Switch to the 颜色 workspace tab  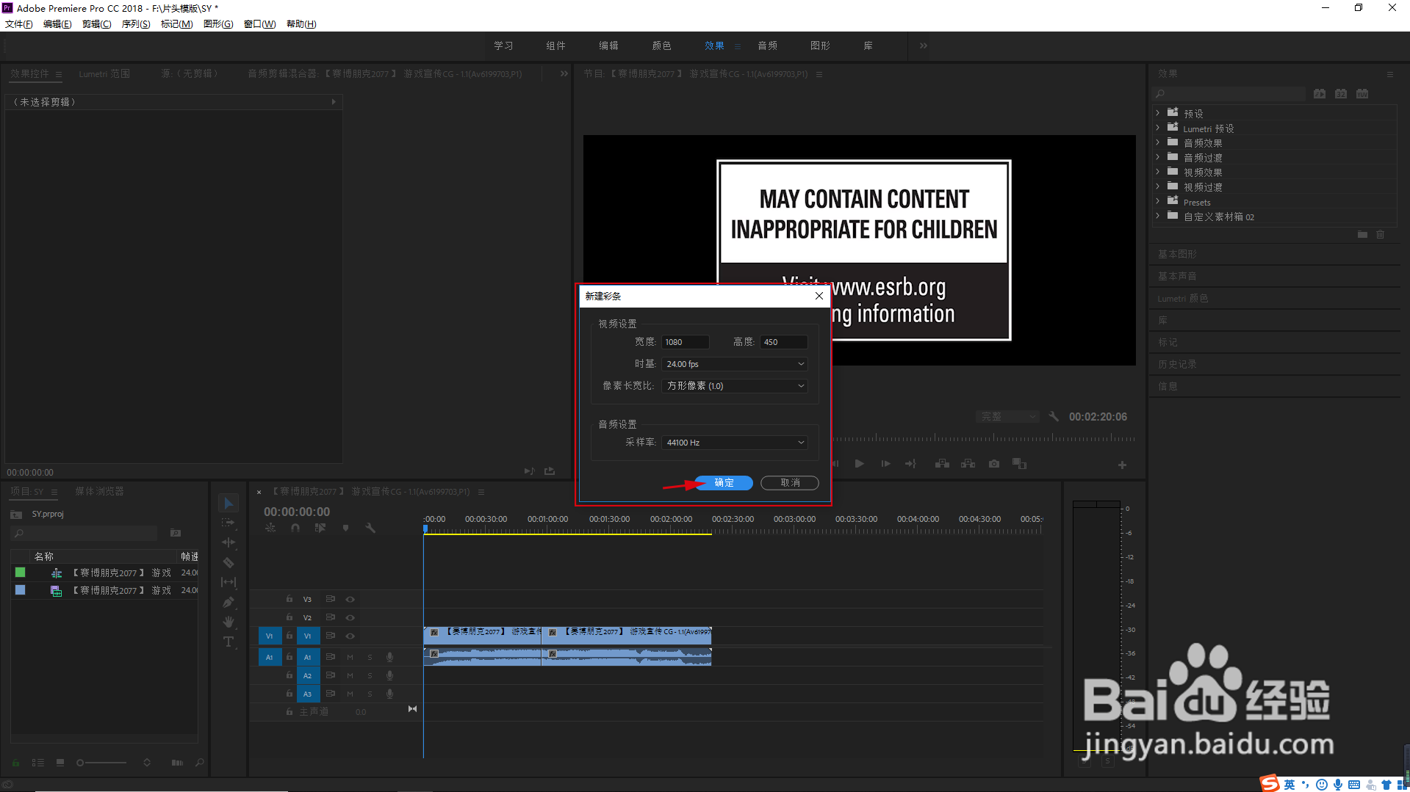coord(661,46)
